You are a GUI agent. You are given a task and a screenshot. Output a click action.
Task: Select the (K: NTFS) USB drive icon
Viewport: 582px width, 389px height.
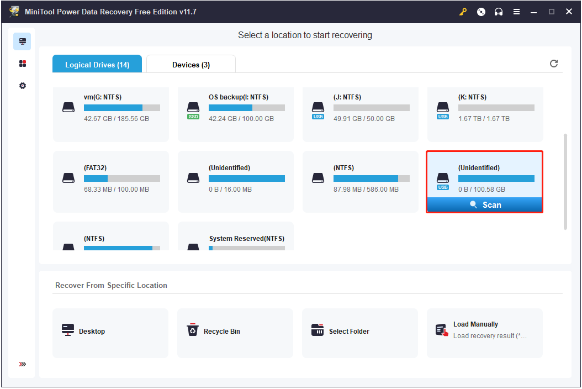point(443,111)
